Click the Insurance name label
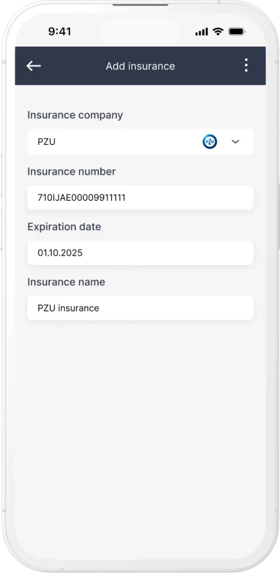 pos(66,282)
